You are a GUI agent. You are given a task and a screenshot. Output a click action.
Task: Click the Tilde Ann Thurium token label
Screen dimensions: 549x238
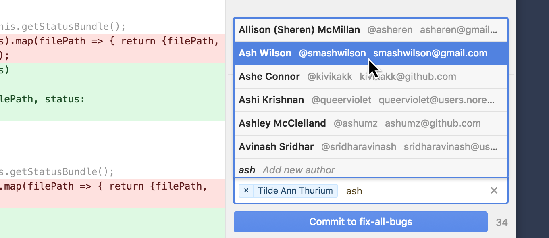[x=295, y=191]
